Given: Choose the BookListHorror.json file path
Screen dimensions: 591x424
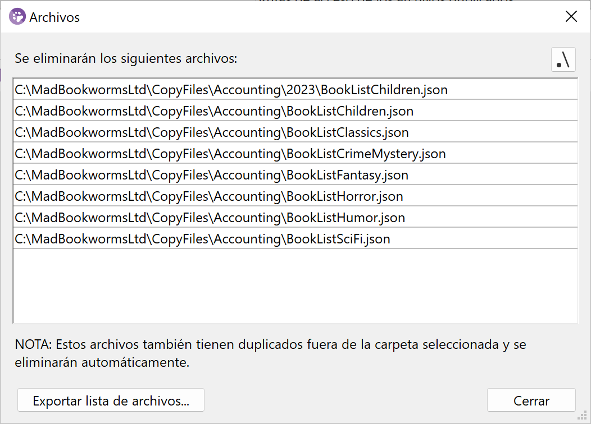Looking at the screenshot, I should coord(209,196).
